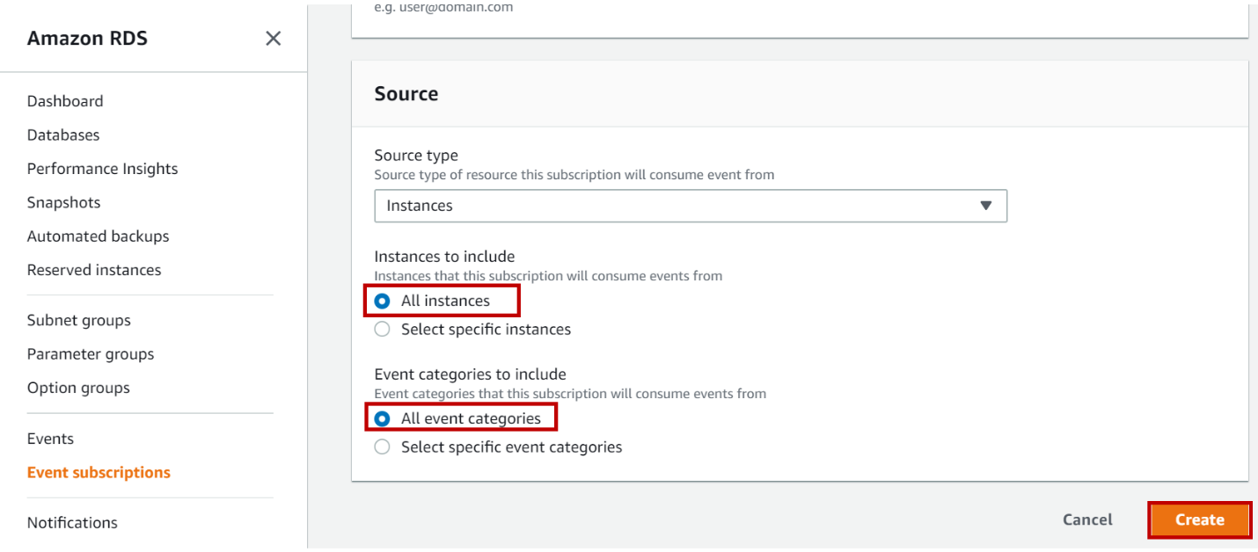Open Event subscriptions page

pyautogui.click(x=99, y=473)
